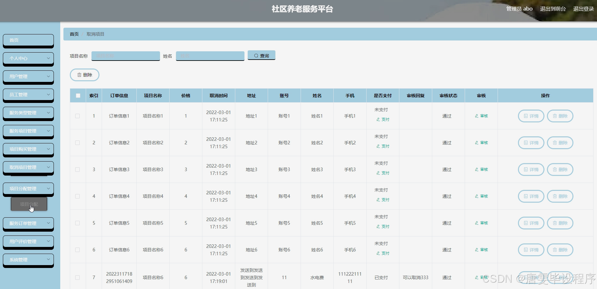Viewport: 597px width, 289px height.
Task: Delete row 订单信息4 with its 删除 button
Action: (x=560, y=196)
